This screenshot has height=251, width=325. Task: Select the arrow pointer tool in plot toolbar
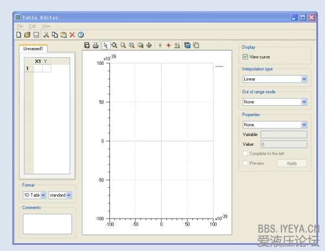point(106,45)
